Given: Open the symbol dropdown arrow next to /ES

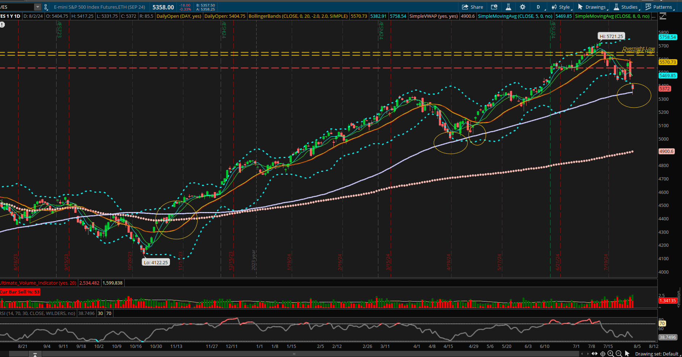Looking at the screenshot, I should pyautogui.click(x=38, y=7).
